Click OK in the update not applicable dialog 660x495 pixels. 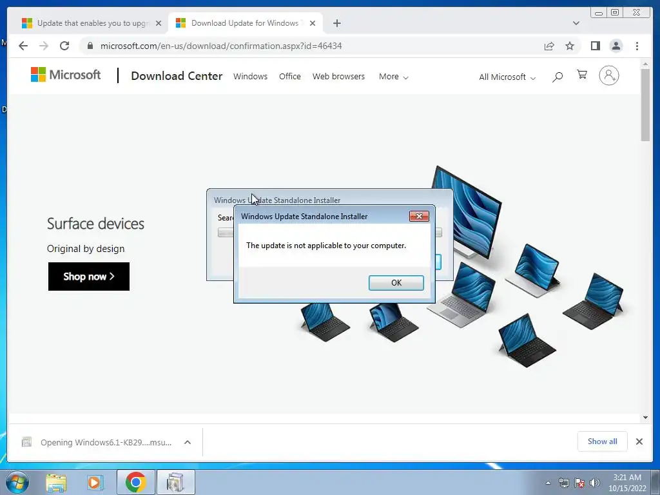(396, 283)
